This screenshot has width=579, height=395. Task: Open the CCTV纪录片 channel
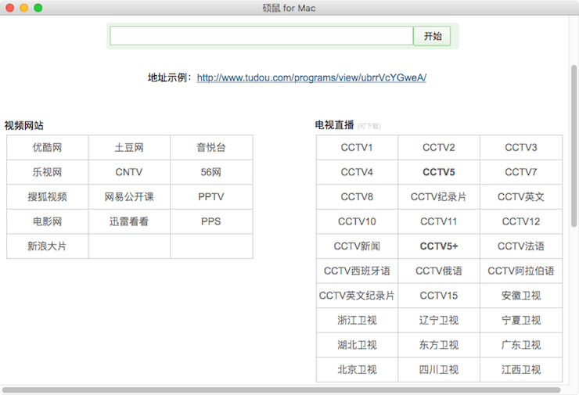click(439, 197)
